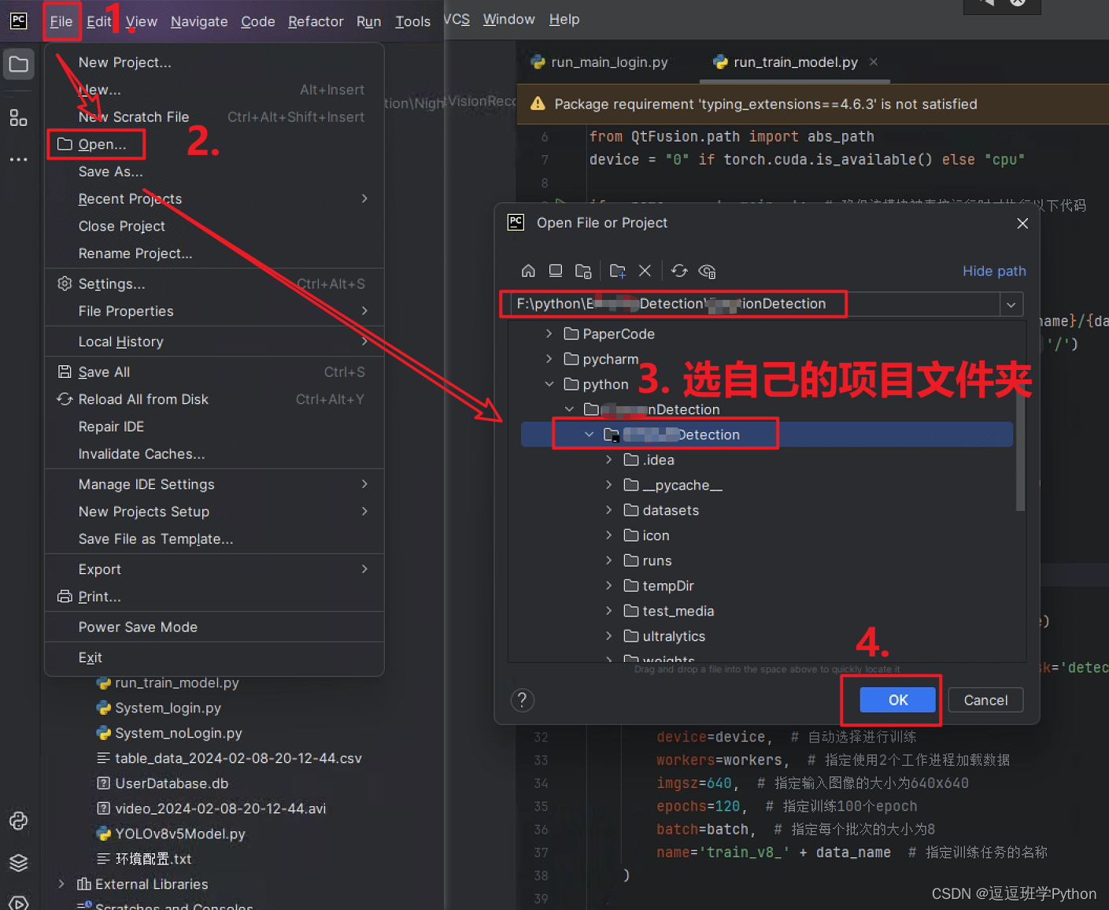
Task: Click the Project directory icon in dialog
Action: (583, 271)
